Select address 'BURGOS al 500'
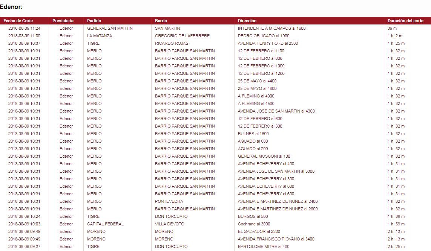This screenshot has width=431, height=251. click(x=253, y=216)
